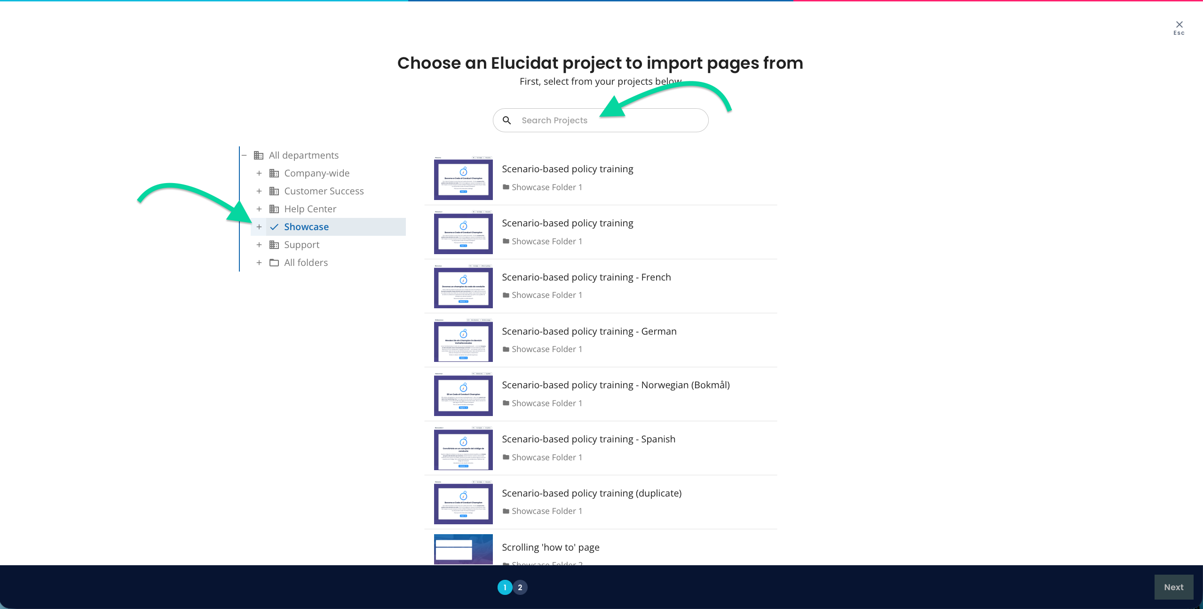
Task: Select All folders in the tree
Action: pos(306,263)
